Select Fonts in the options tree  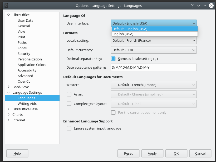point(22,48)
